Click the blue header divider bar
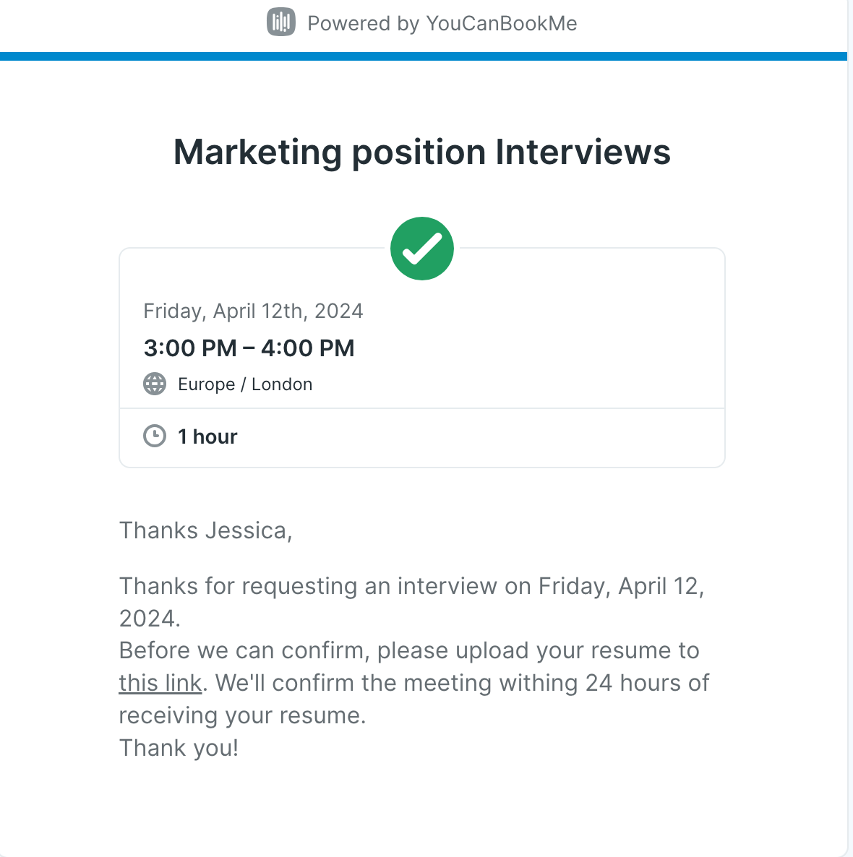The width and height of the screenshot is (853, 857). 423,56
